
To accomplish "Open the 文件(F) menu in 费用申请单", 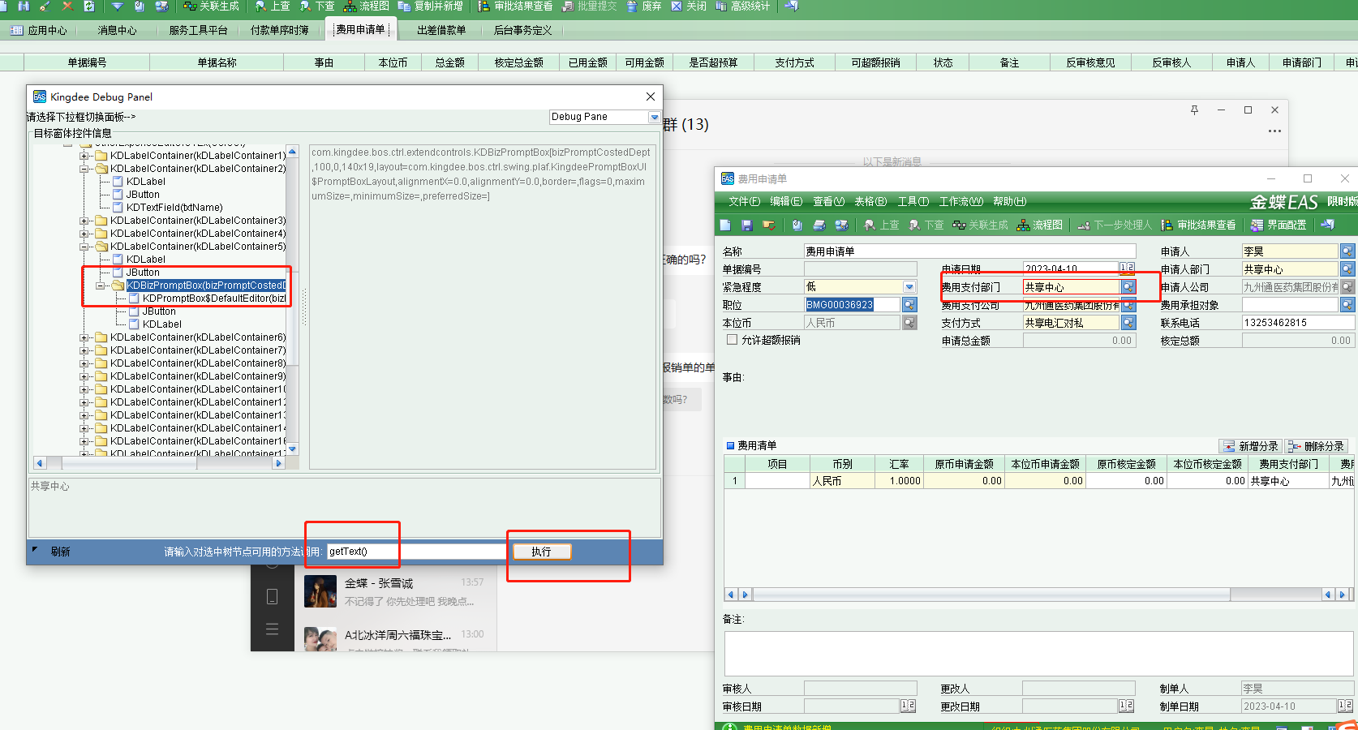I will click(x=744, y=201).
